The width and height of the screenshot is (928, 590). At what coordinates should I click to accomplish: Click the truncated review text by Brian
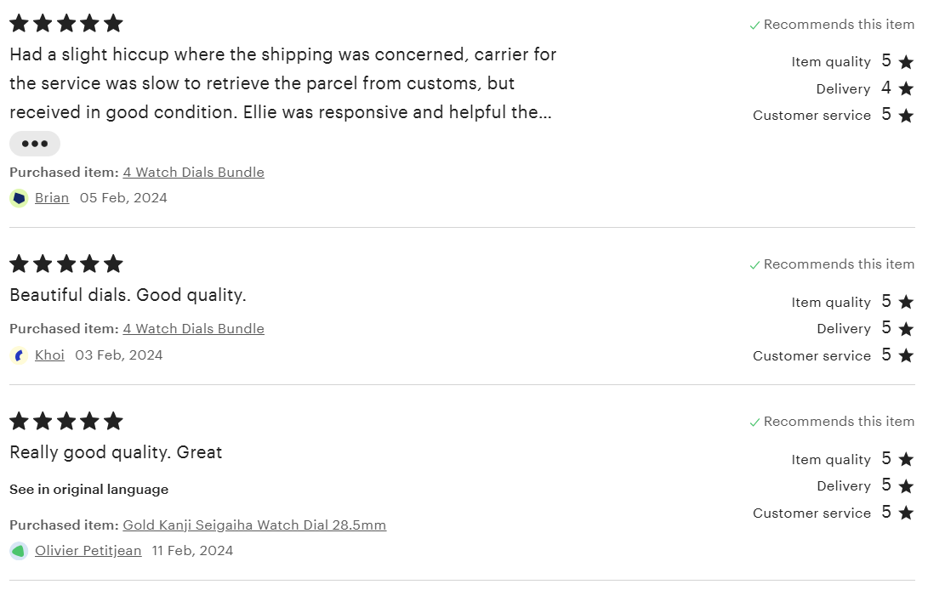click(282, 83)
